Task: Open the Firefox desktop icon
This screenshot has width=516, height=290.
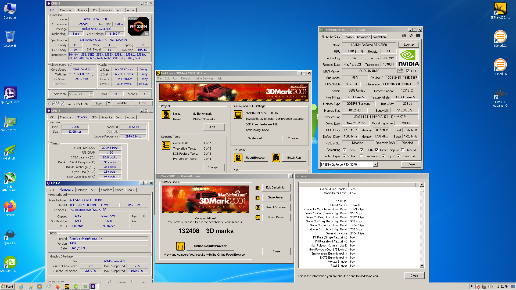Action: pos(10,208)
